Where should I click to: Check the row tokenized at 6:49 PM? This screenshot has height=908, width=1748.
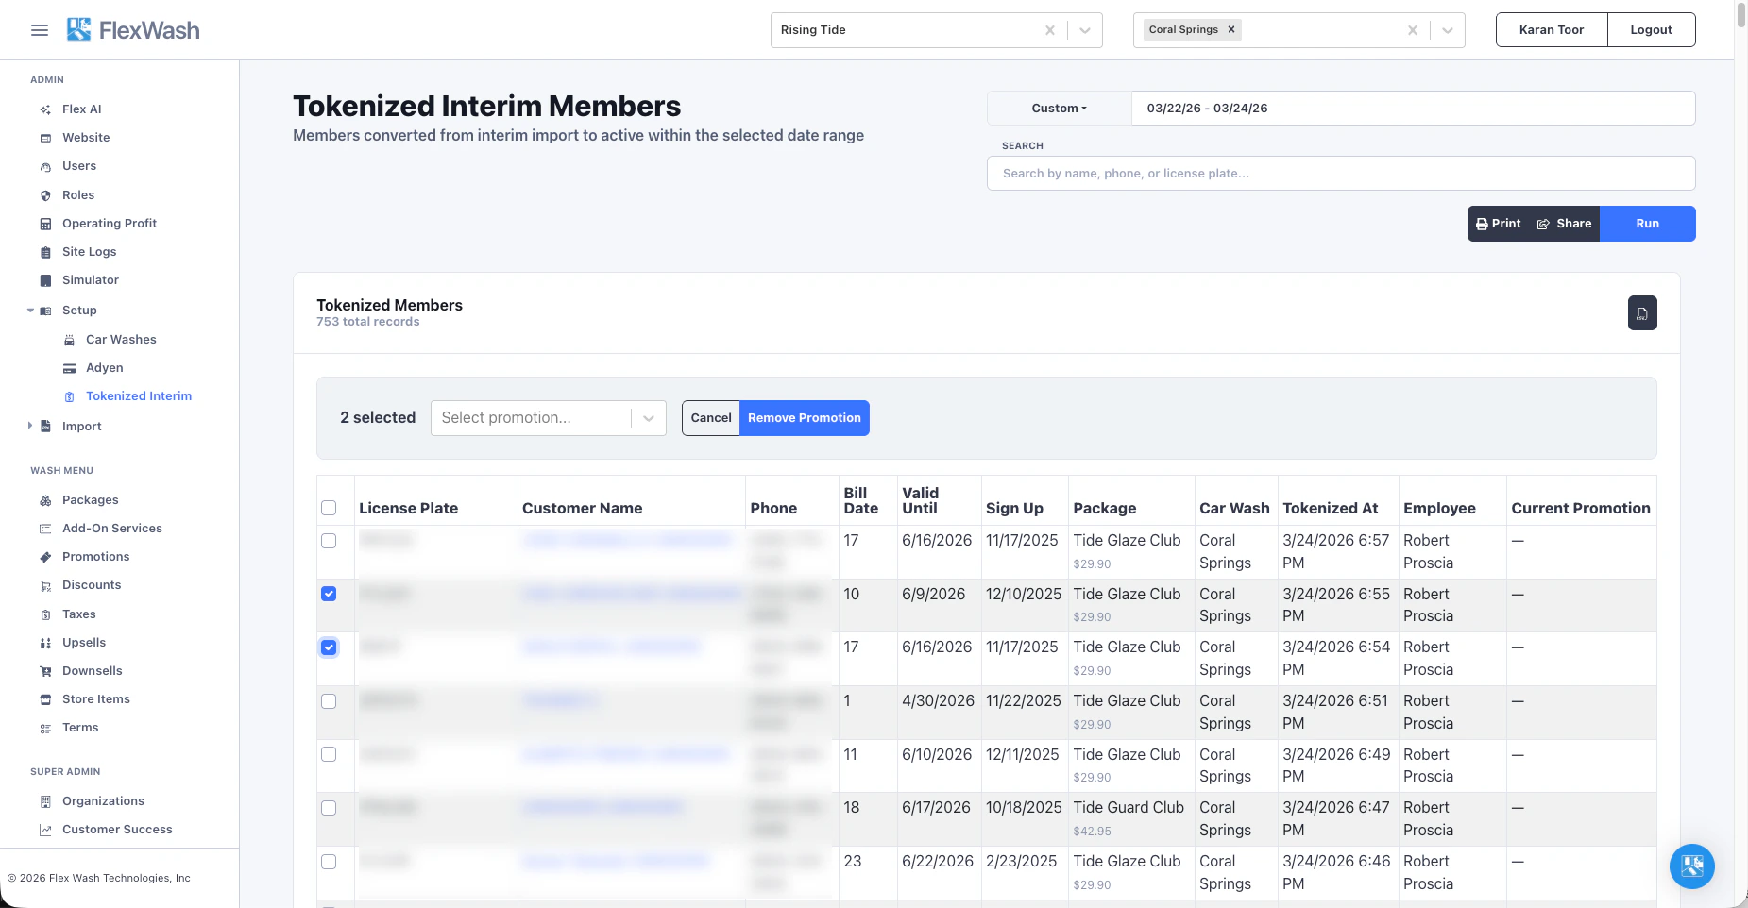329,754
